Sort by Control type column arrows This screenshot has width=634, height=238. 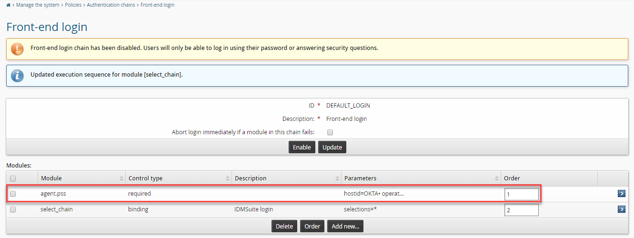click(228, 178)
